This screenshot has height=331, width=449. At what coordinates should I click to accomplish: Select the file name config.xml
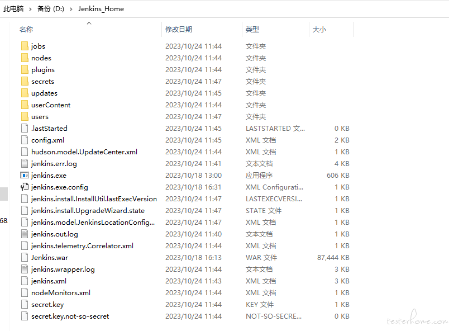47,140
